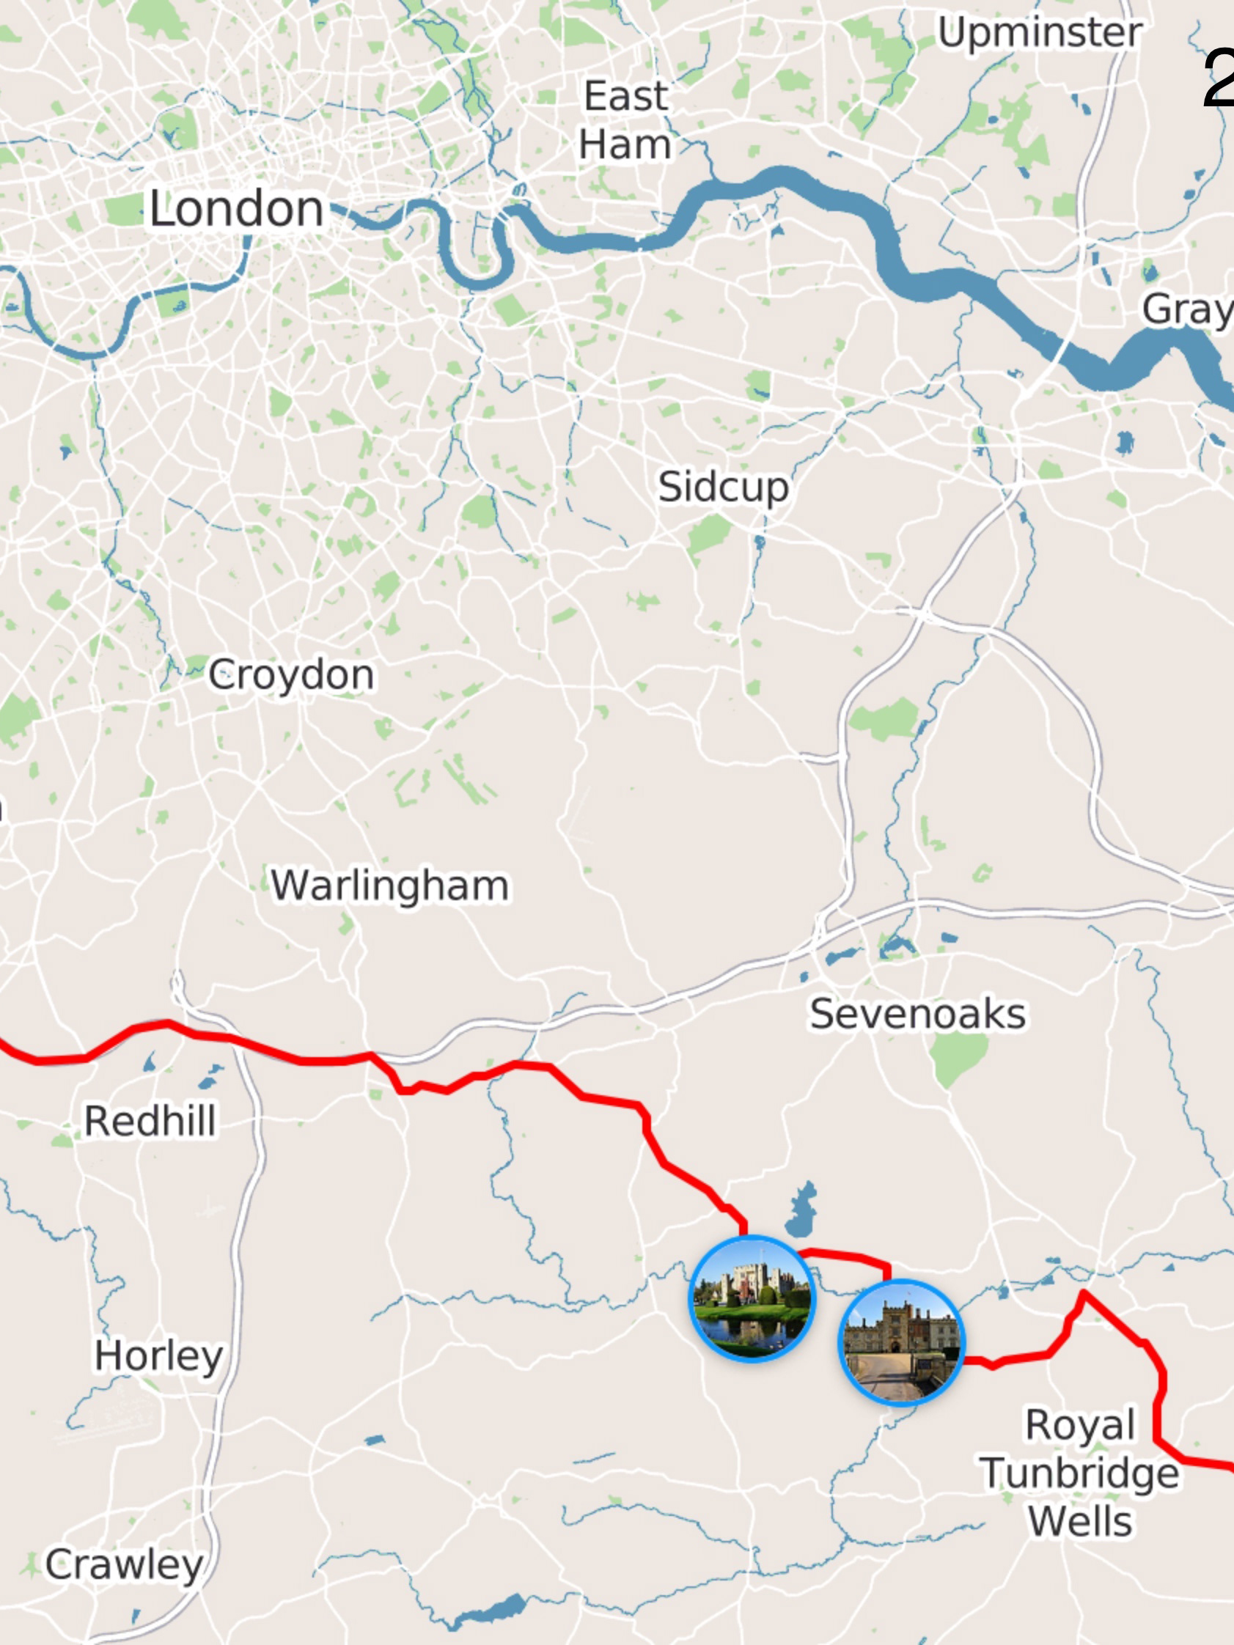1234x1645 pixels.
Task: Open the manor house gateway photo marker
Action: pyautogui.click(x=901, y=1343)
